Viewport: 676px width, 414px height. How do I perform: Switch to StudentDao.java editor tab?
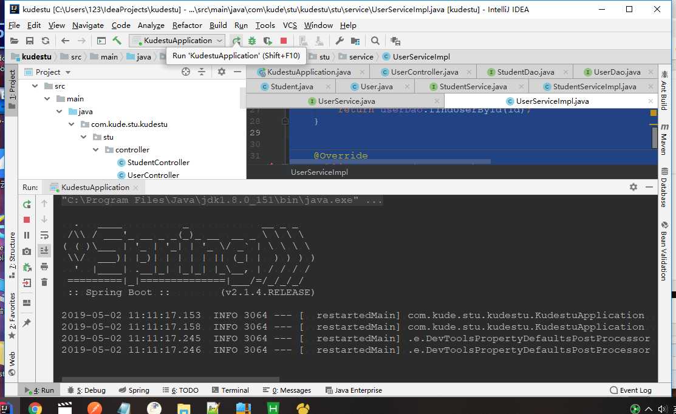point(525,72)
